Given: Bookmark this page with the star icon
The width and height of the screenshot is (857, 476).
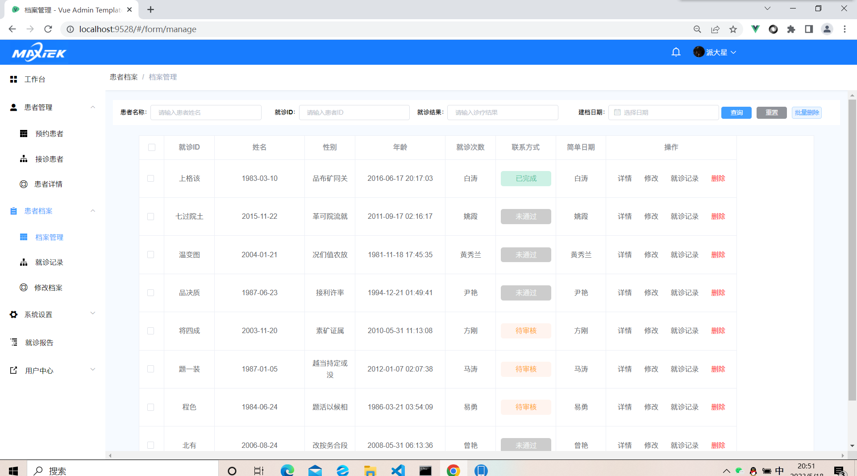Looking at the screenshot, I should click(733, 29).
